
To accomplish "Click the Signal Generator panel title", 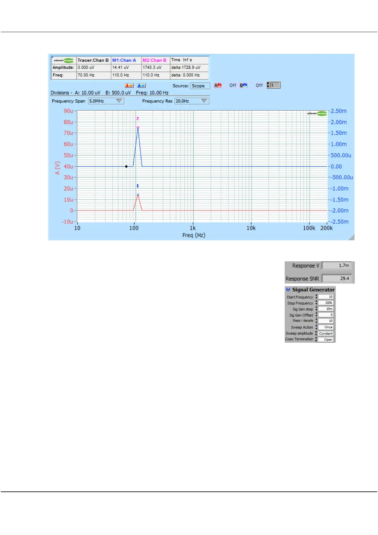I will tap(314, 290).
